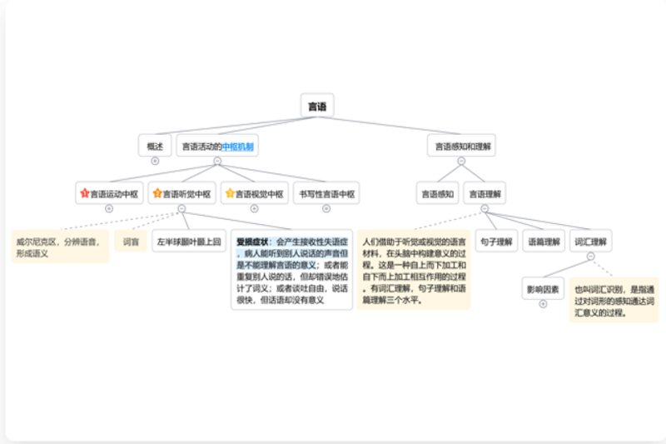
Task: Select the 语篇理解 node
Action: [544, 241]
